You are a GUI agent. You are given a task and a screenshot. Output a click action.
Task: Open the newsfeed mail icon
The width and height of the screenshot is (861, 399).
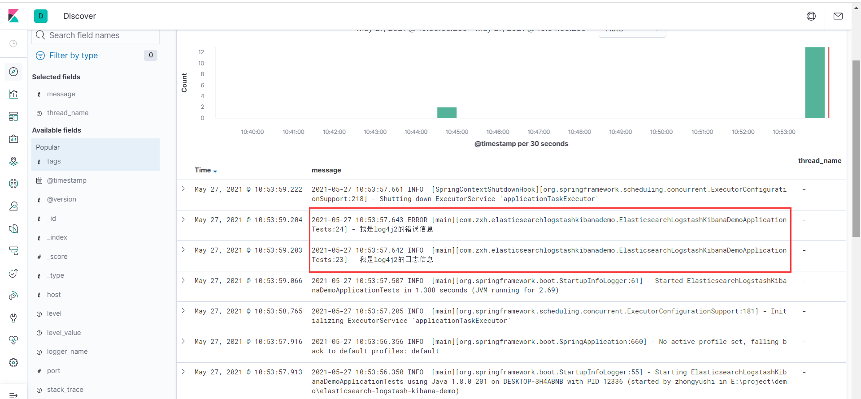[x=838, y=16]
